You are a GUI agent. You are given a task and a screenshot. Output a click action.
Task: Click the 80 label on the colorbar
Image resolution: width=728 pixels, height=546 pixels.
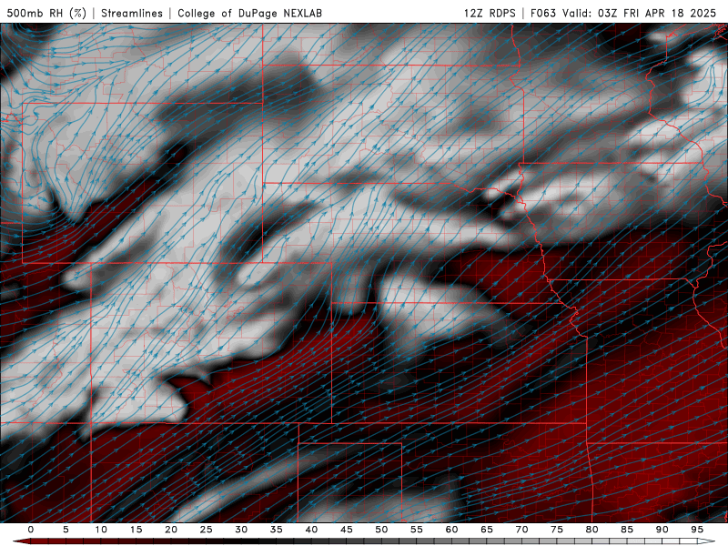coord(592,530)
